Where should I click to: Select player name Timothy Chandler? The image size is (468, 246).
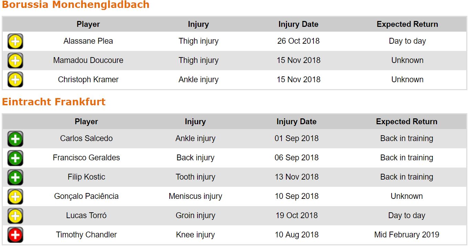click(86, 235)
